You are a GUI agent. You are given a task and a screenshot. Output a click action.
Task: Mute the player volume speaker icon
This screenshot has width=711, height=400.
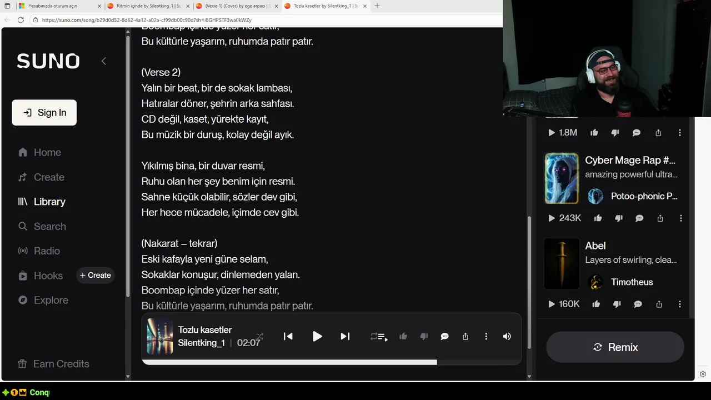click(507, 336)
